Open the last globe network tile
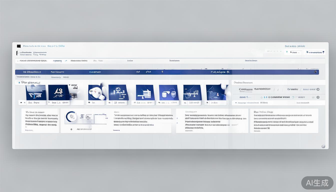Image resolution: width=336 pixels, height=192 pixels. pyautogui.click(x=216, y=92)
